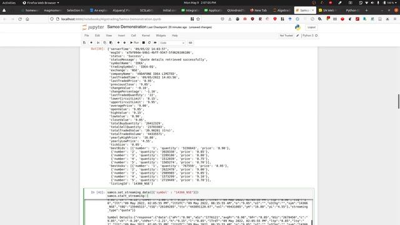This screenshot has width=400, height=225.
Task: Select the 'lastTradedPrice' output line
Action: 132,81
